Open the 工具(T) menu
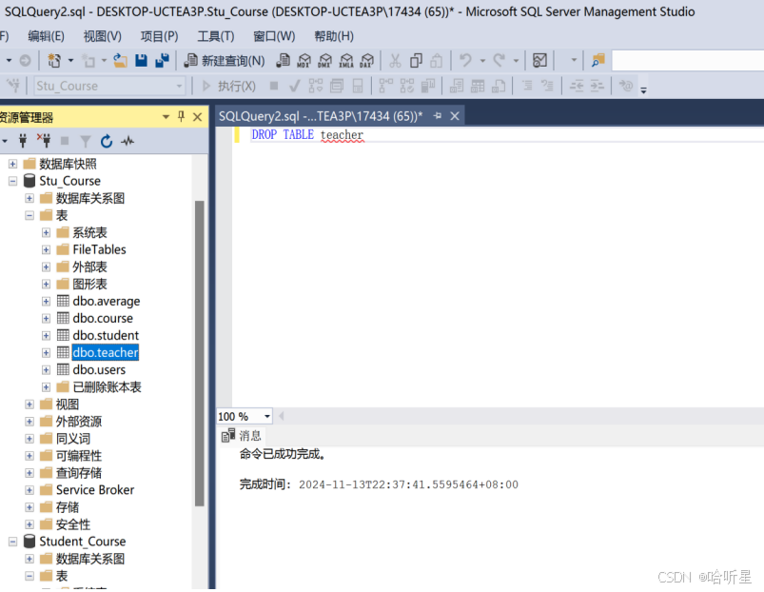764x592 pixels. click(215, 36)
